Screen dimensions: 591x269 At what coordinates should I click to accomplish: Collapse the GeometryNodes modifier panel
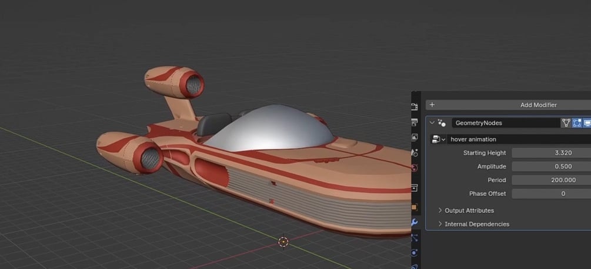432,123
